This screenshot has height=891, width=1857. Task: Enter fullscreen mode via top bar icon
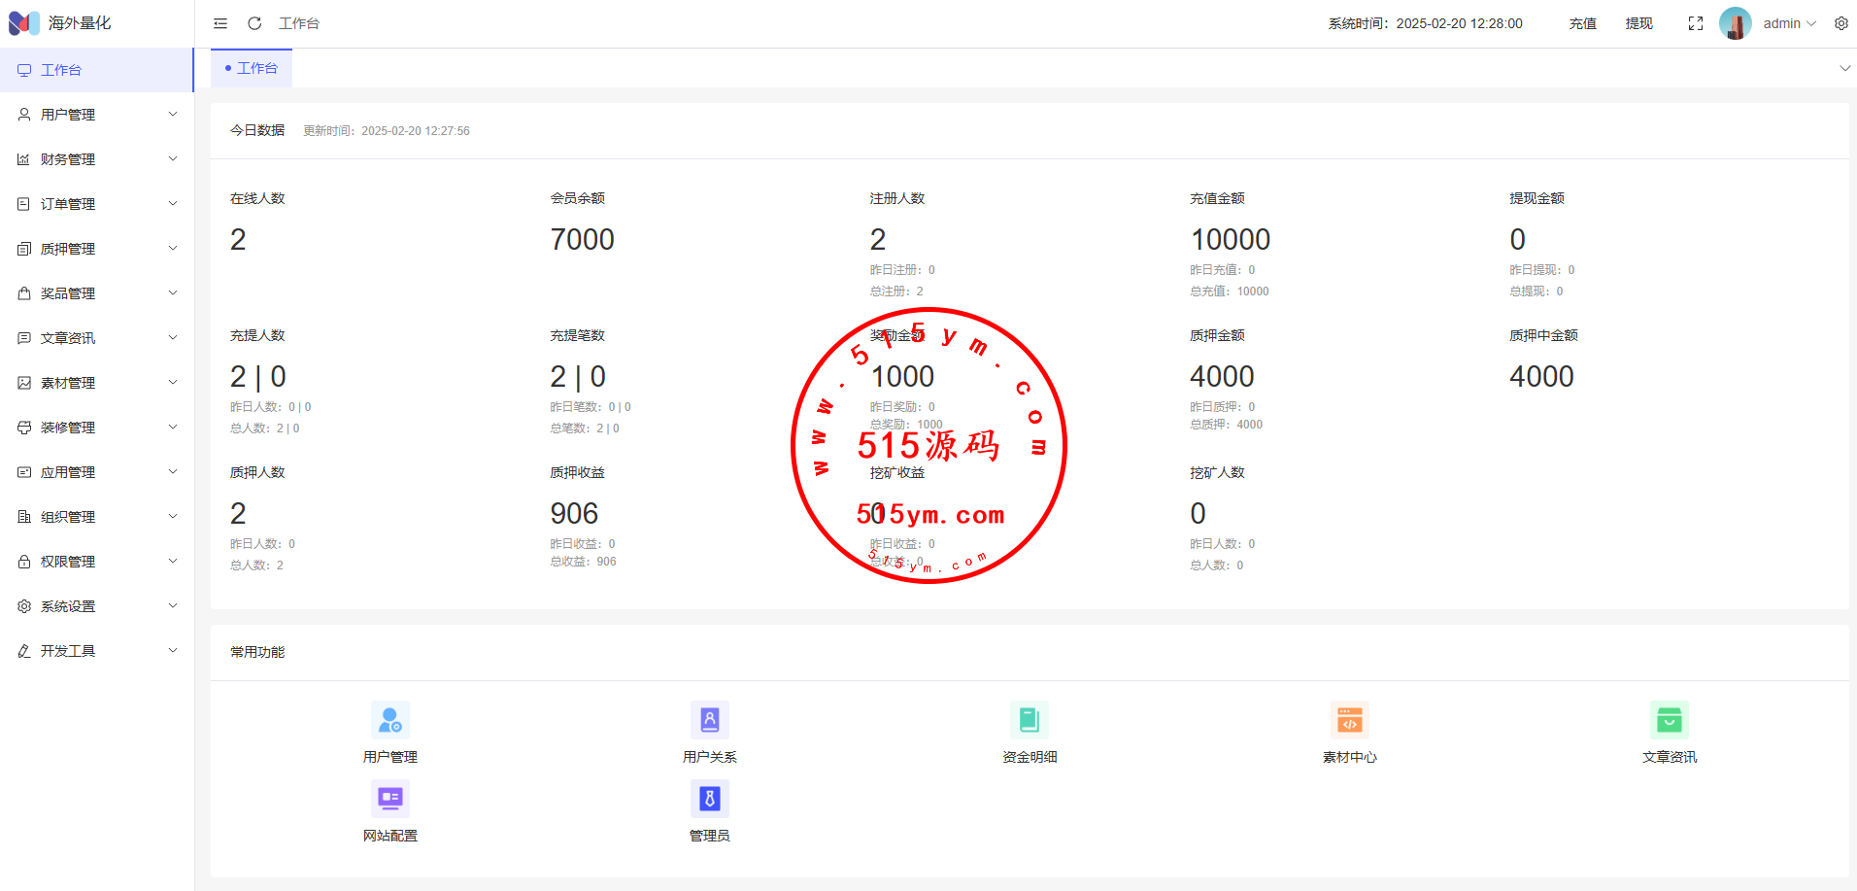tap(1696, 23)
